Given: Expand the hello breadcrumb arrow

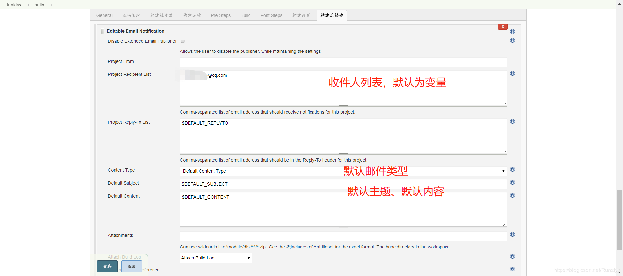Looking at the screenshot, I should (51, 5).
